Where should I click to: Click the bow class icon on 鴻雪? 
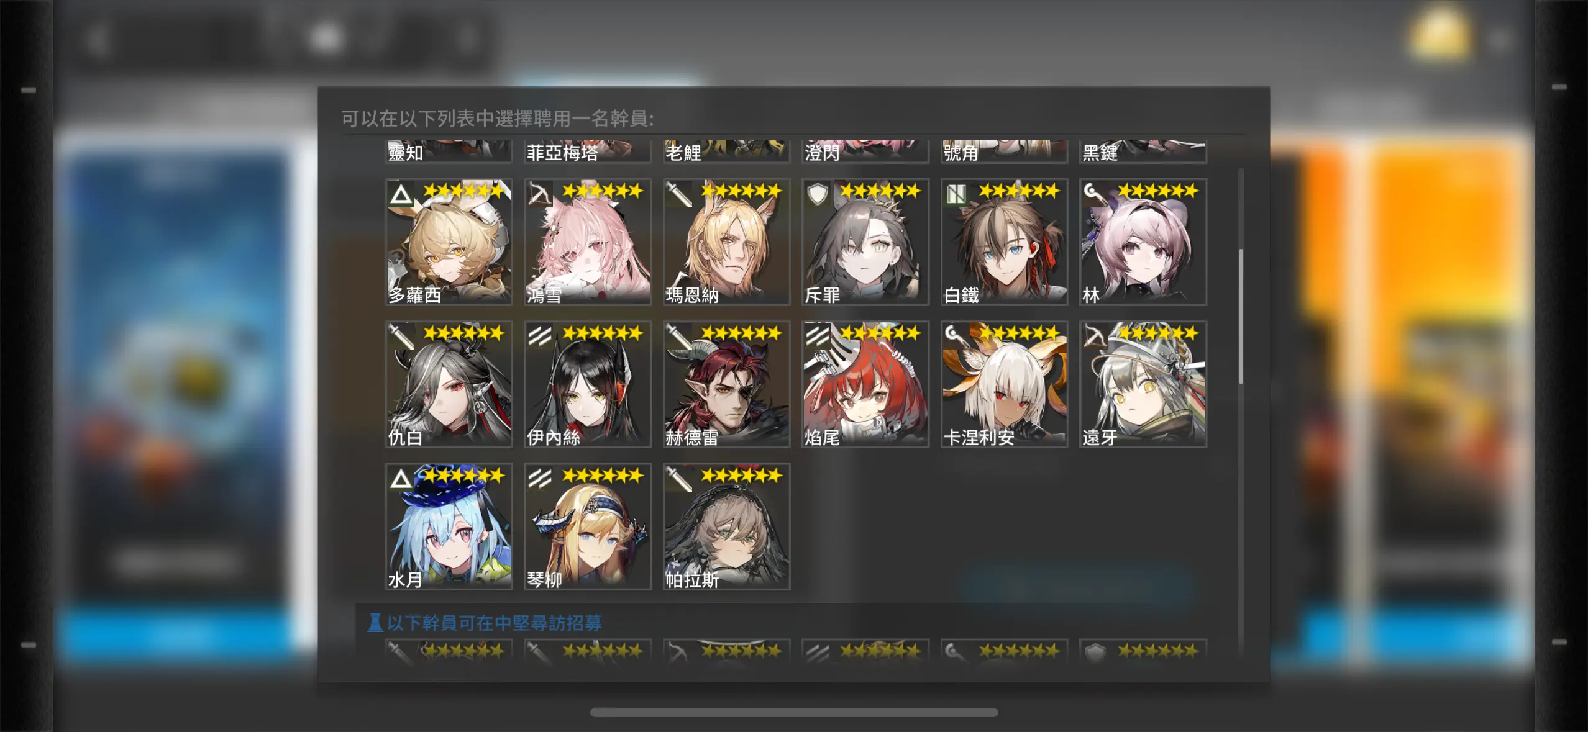pos(540,195)
